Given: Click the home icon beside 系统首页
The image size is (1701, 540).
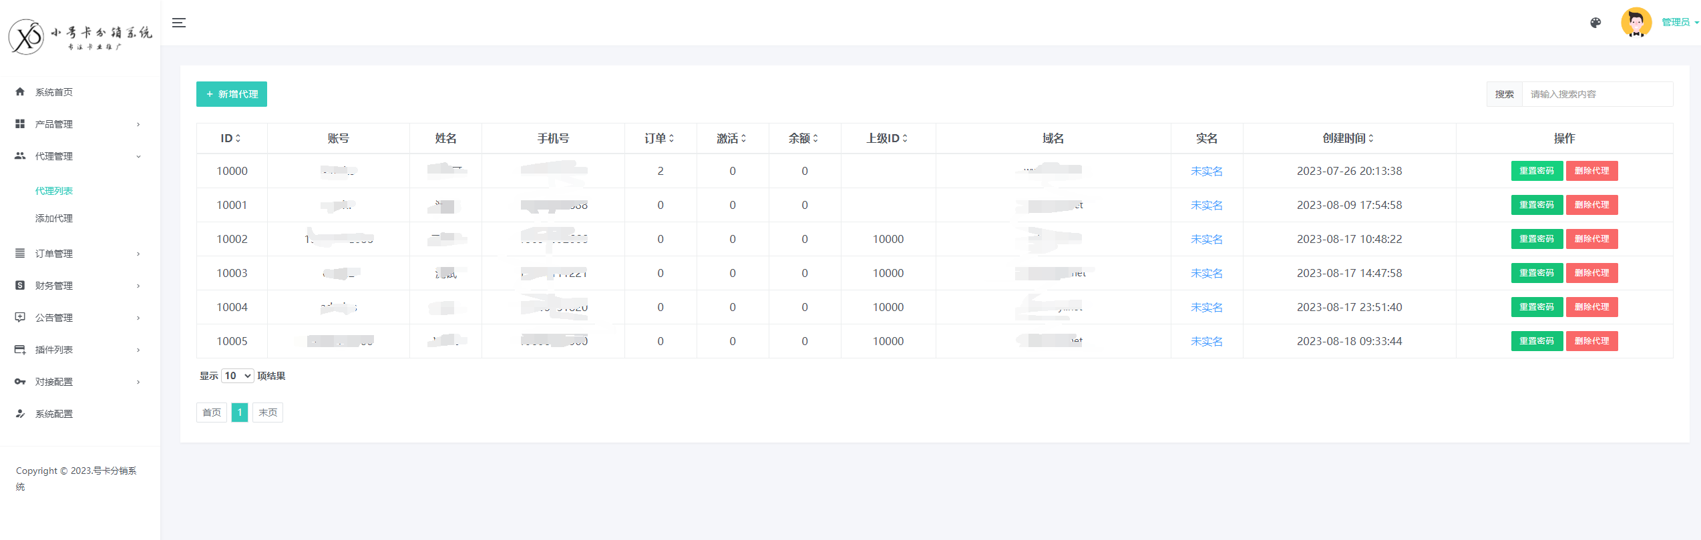Looking at the screenshot, I should tap(20, 92).
